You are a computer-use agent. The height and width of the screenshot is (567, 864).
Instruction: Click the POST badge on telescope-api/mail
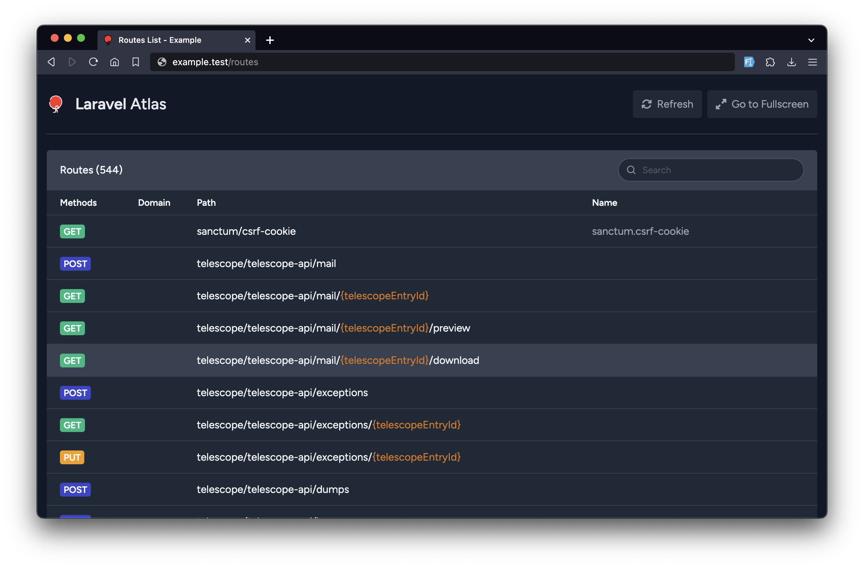[x=75, y=263]
